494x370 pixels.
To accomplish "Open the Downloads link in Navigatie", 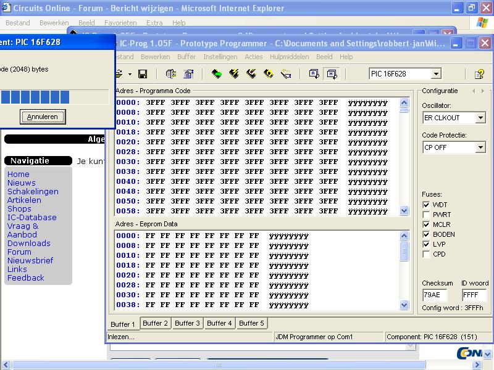I will point(29,243).
